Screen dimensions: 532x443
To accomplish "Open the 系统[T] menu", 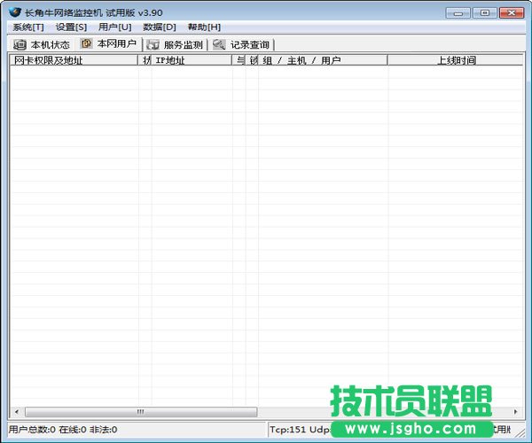I will click(28, 27).
